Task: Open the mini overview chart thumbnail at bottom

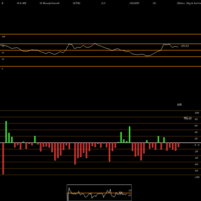Action: click(x=99, y=193)
